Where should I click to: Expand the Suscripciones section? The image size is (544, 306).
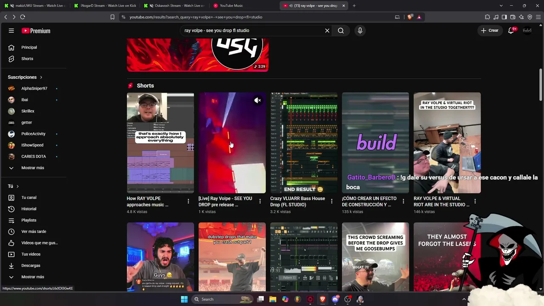tap(25, 77)
